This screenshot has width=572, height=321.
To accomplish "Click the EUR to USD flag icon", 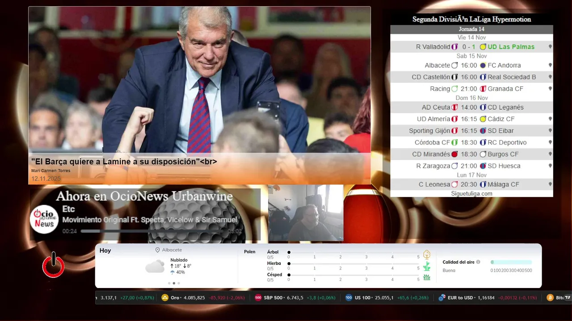I will [x=442, y=297].
